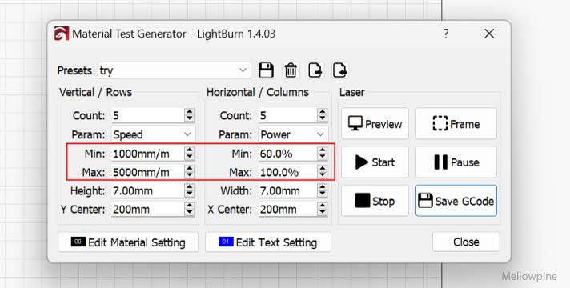The height and width of the screenshot is (288, 570).
Task: Adjust the power Min stepper arrows
Action: tap(322, 154)
